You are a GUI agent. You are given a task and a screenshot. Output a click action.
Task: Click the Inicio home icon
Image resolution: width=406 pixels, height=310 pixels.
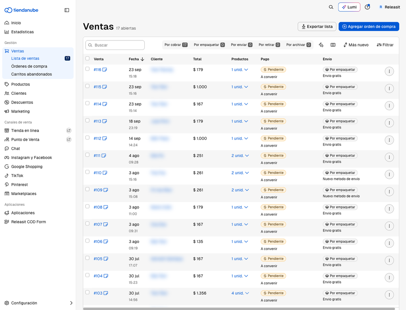[7, 23]
